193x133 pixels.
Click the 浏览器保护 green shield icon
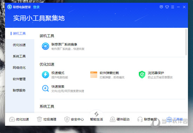pyautogui.click(x=142, y=75)
